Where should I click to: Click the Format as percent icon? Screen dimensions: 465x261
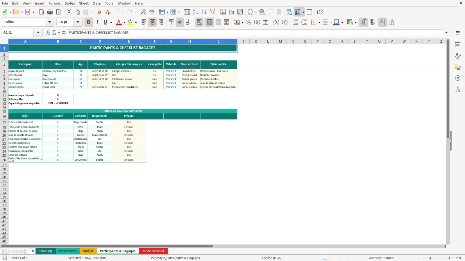tap(248, 22)
